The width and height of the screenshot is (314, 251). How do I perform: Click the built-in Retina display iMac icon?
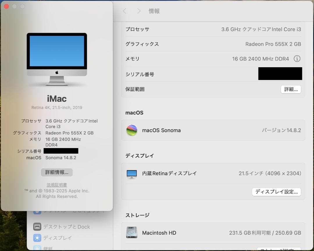pos(132,174)
